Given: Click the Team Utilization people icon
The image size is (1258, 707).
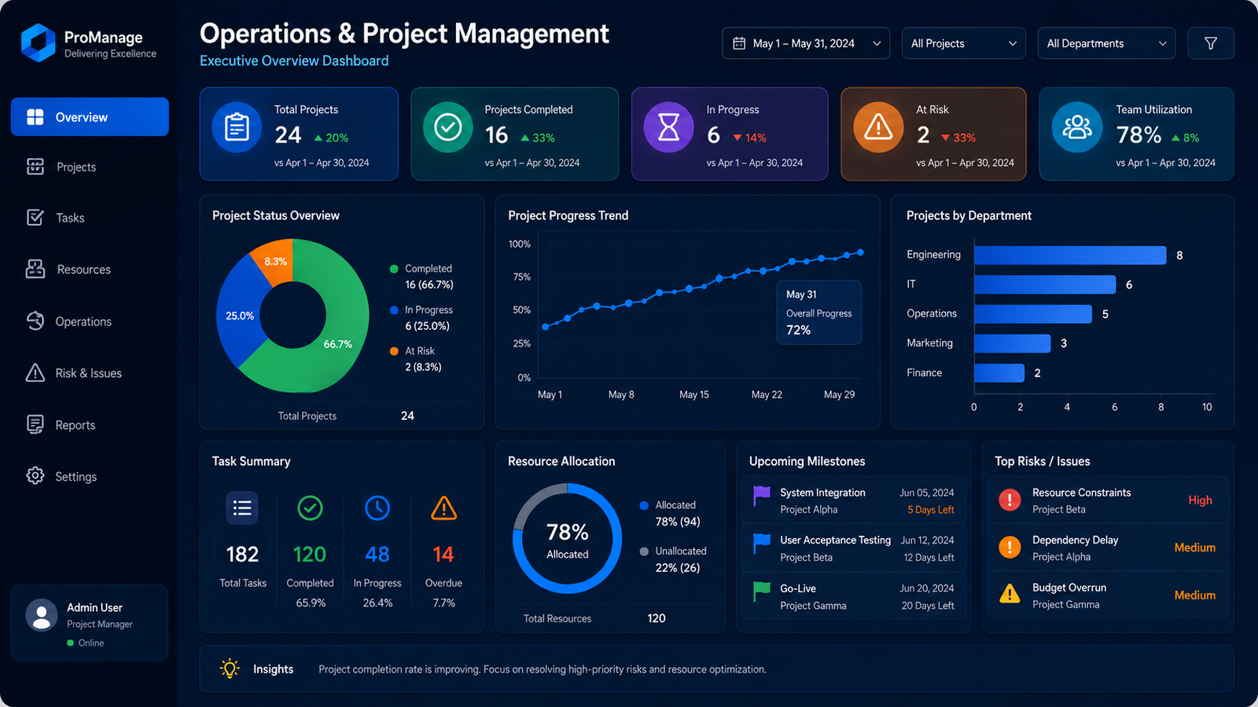Looking at the screenshot, I should point(1077,127).
